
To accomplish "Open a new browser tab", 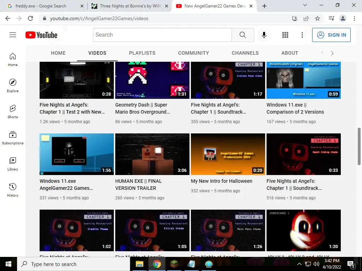I will pyautogui.click(x=264, y=6).
